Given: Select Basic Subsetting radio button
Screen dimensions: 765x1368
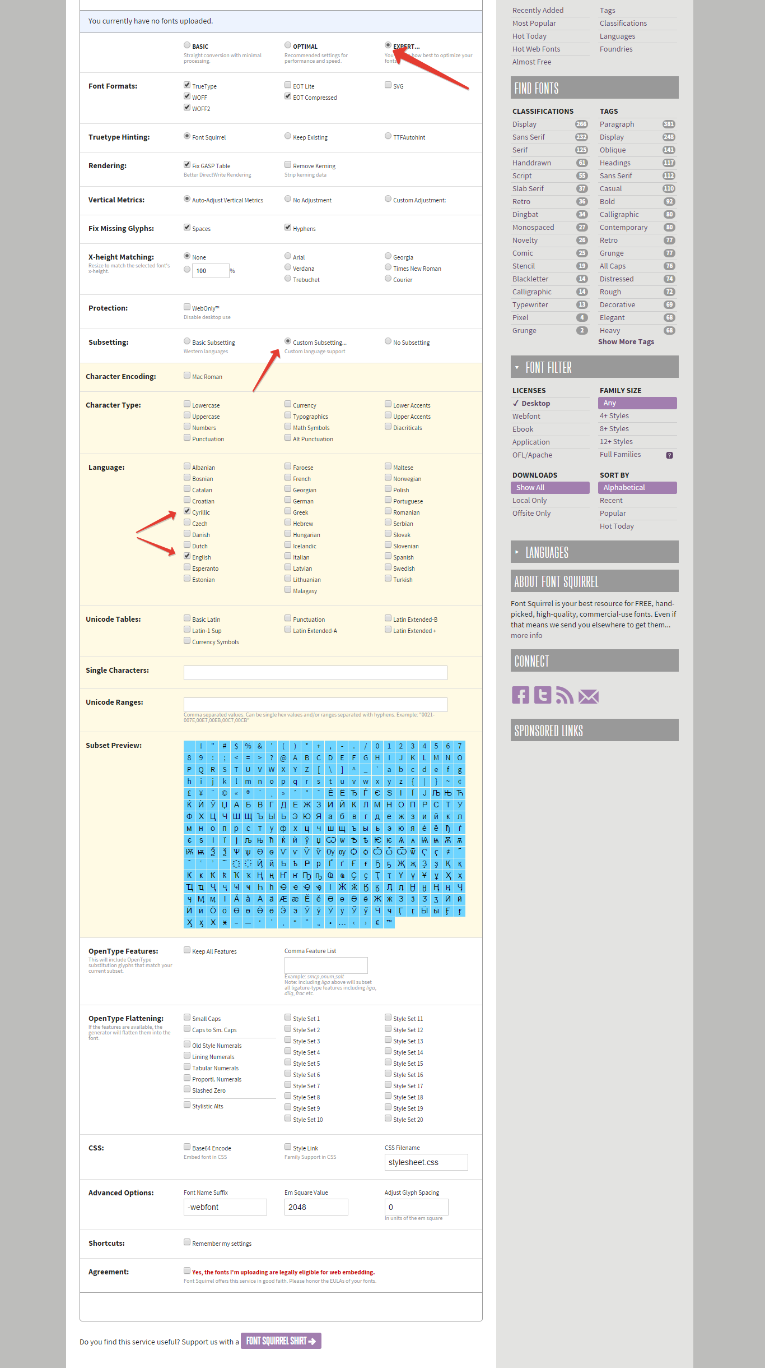Looking at the screenshot, I should tap(187, 341).
